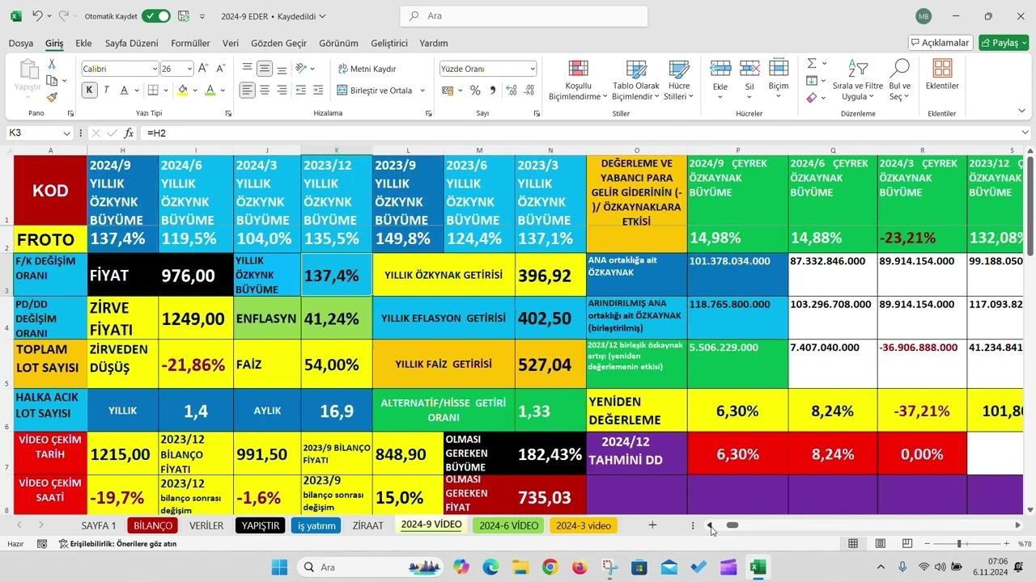Click the Undo arrow icon
1036x582 pixels.
[37, 15]
